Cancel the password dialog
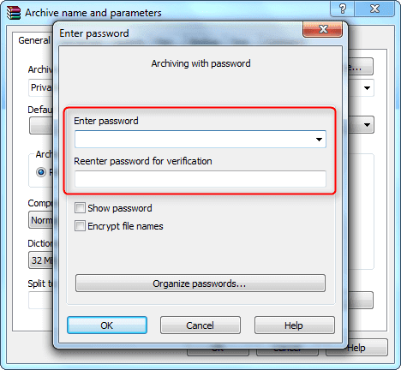401x370 pixels. [x=200, y=325]
